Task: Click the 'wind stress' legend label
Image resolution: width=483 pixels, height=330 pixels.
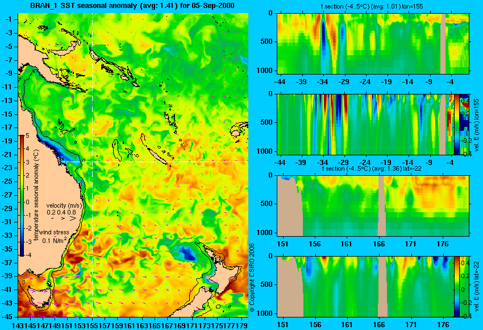Action: 55,232
